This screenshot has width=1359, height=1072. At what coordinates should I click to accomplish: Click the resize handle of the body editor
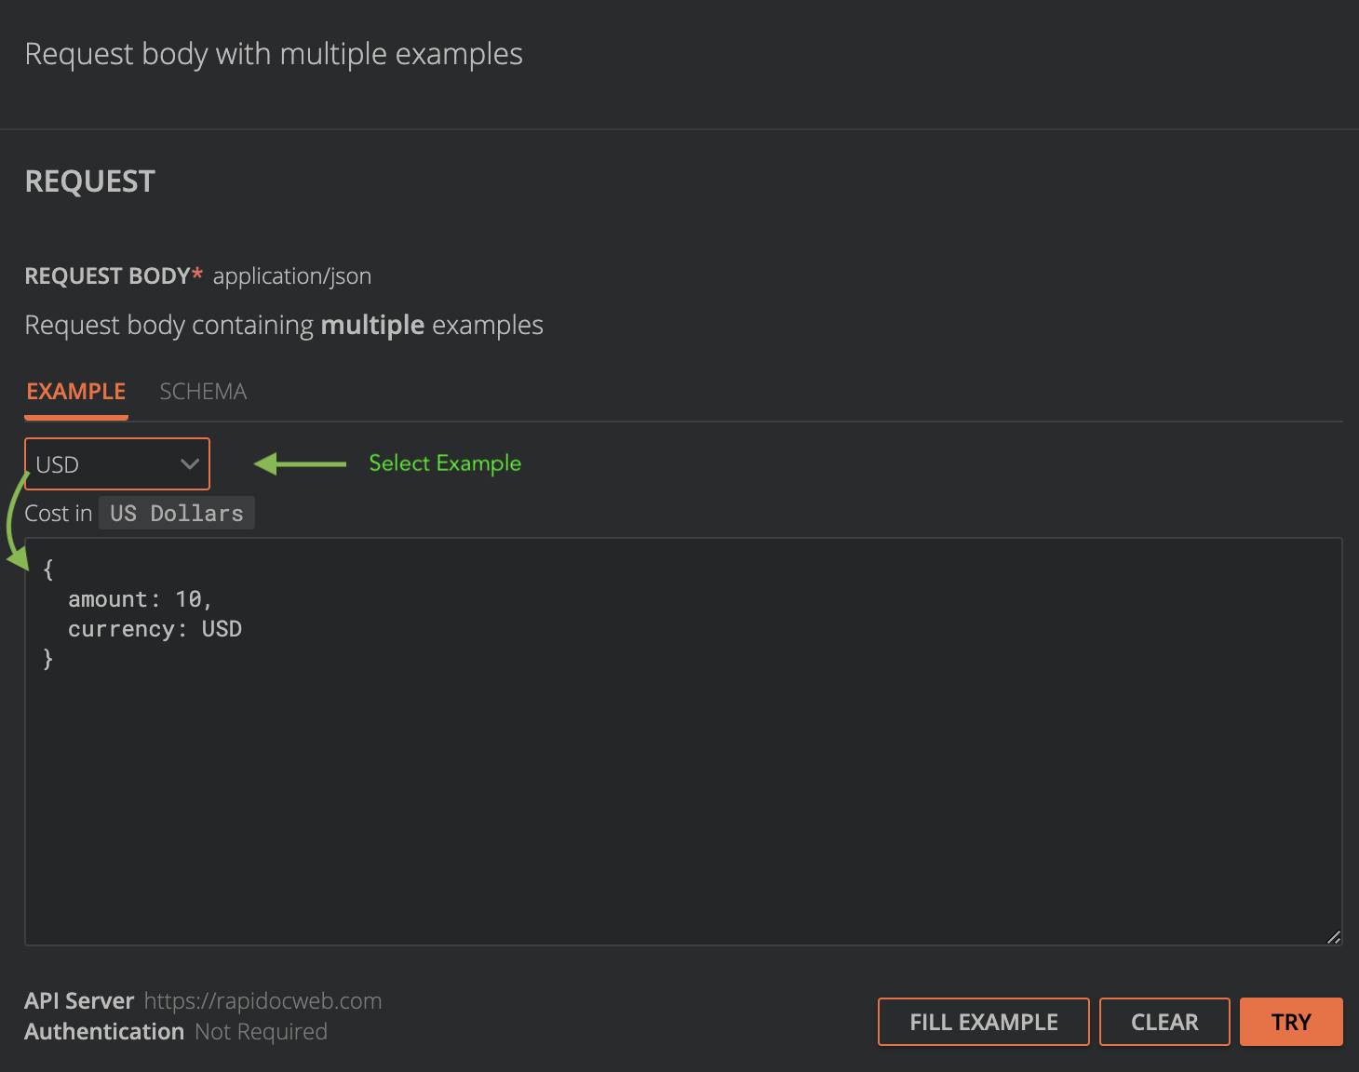coord(1333,936)
